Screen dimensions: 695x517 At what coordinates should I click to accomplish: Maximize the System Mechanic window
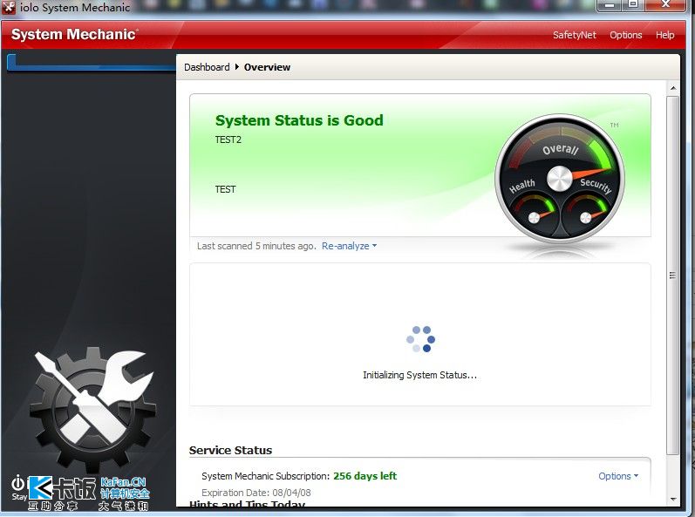click(x=633, y=4)
